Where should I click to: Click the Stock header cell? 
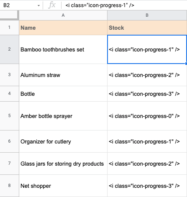click(x=147, y=28)
